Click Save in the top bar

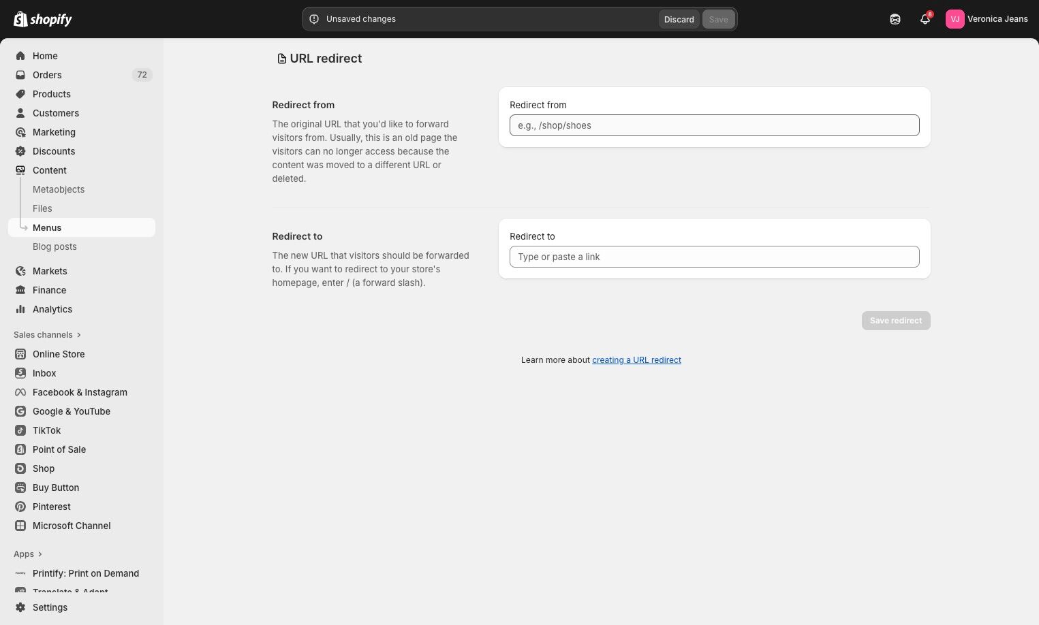point(719,19)
